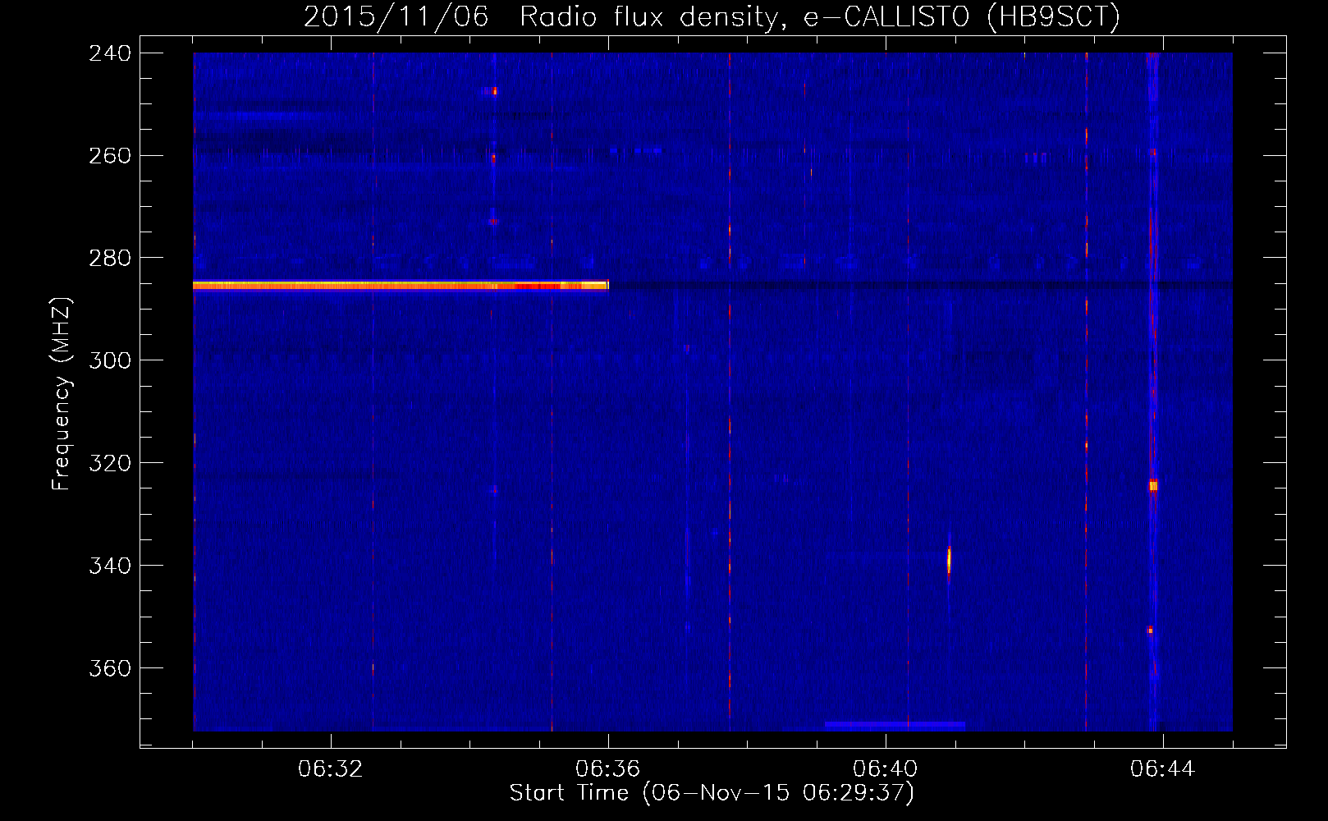The width and height of the screenshot is (1328, 821).
Task: Click the red spot near 353 MHz at 06:44
Action: (1150, 631)
